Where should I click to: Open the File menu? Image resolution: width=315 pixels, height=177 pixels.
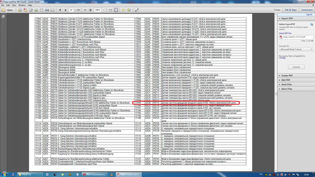3,5
